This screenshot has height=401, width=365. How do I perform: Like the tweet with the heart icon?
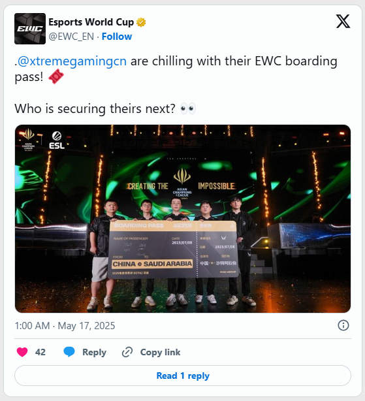[x=22, y=352]
